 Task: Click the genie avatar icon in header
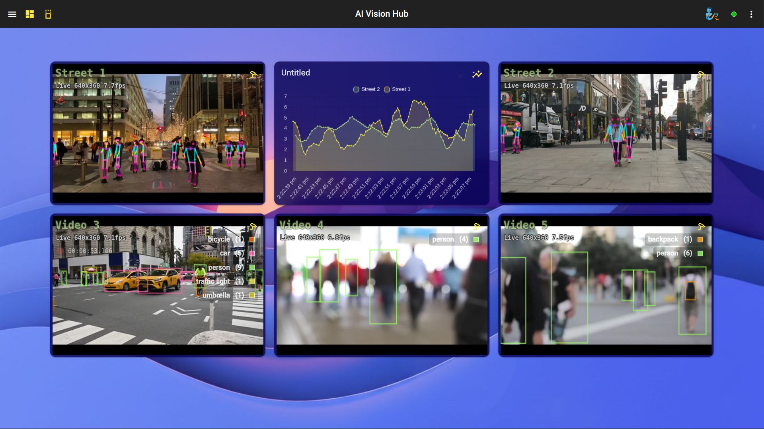711,14
